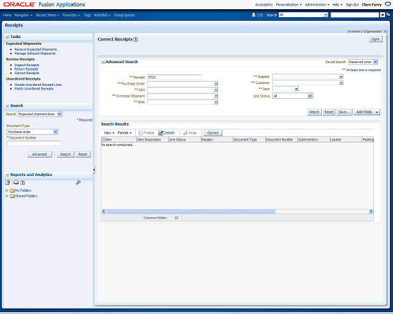Expand the Shared Folders tree node
Viewport: 393px width, 314px height.
point(7,196)
